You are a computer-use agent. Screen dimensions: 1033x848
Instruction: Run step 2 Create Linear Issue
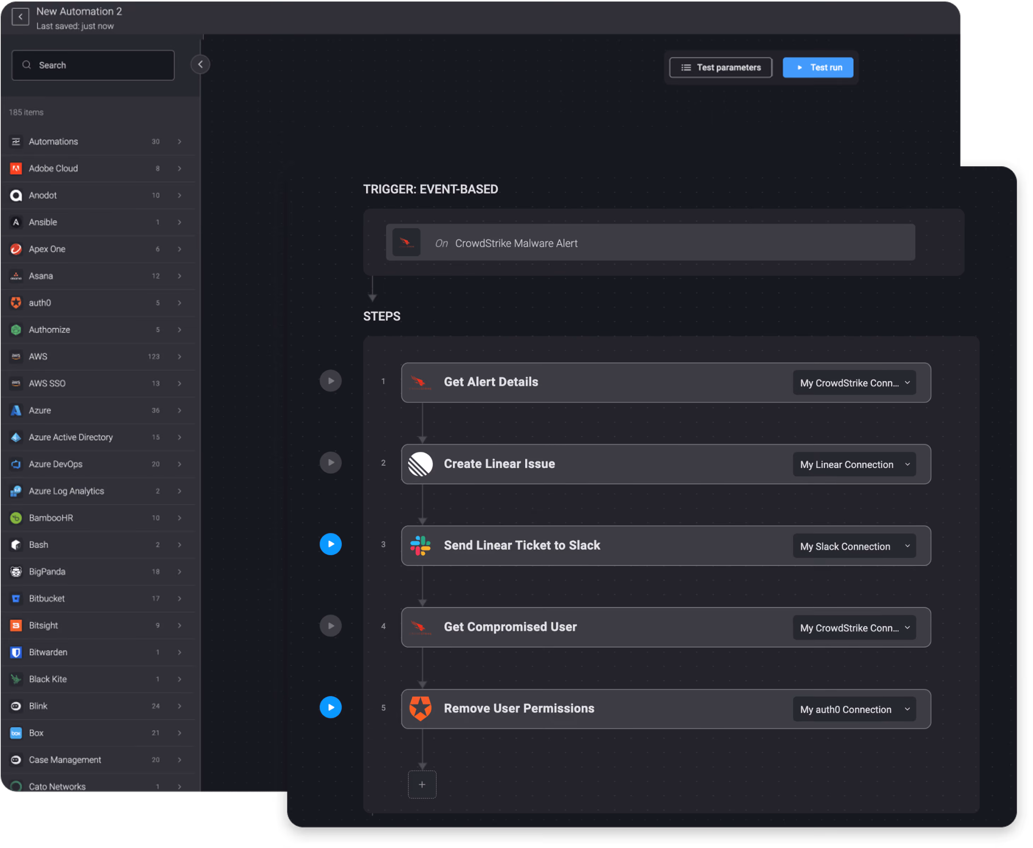[331, 463]
